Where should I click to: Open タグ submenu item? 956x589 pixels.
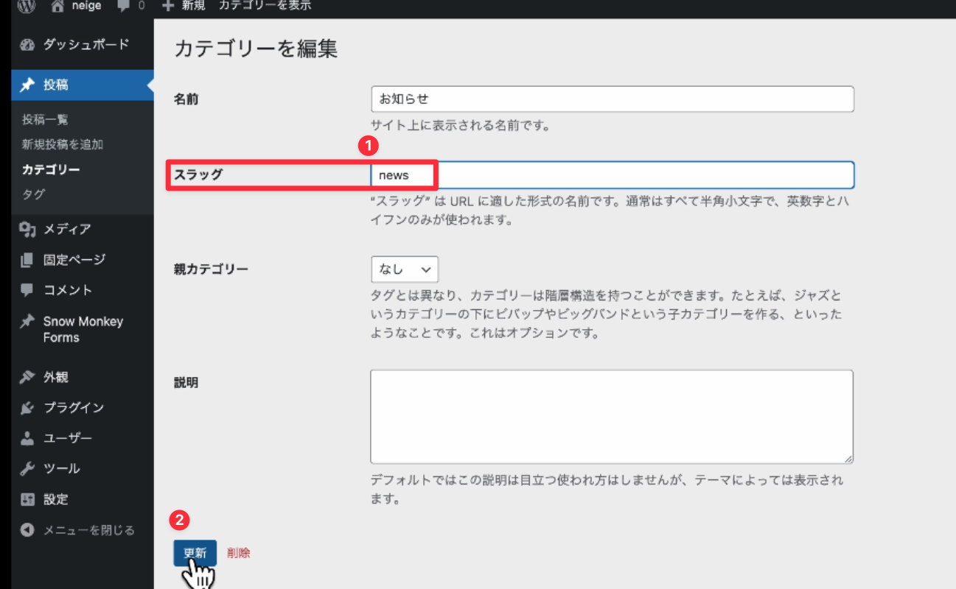33,194
